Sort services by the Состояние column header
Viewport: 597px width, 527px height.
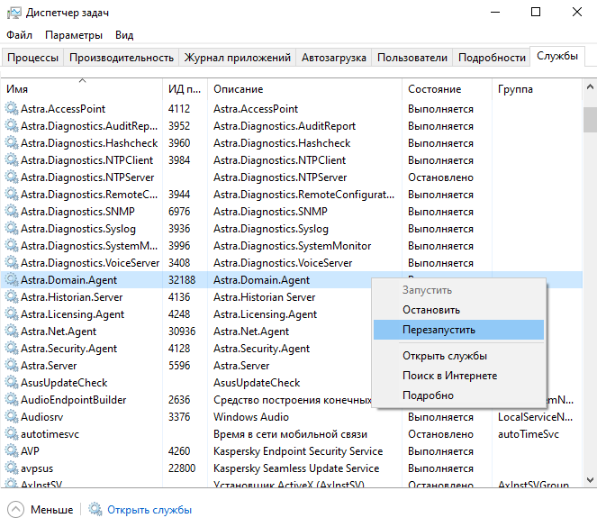(x=434, y=89)
